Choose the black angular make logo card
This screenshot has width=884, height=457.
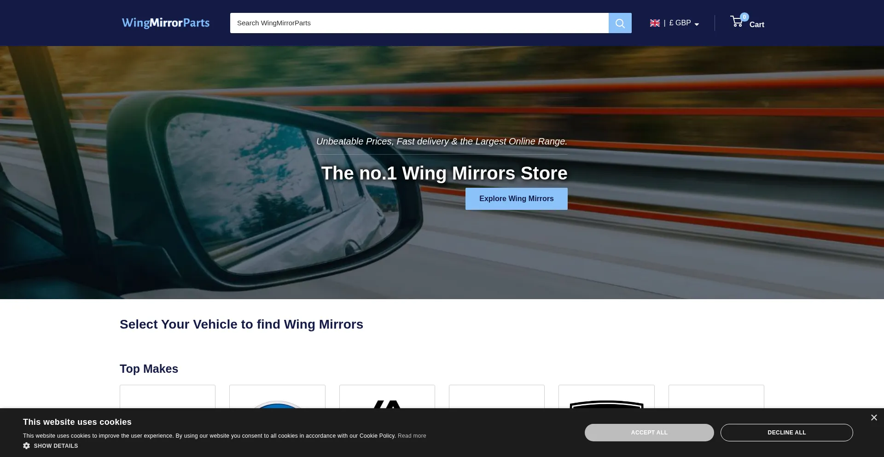coord(387,400)
